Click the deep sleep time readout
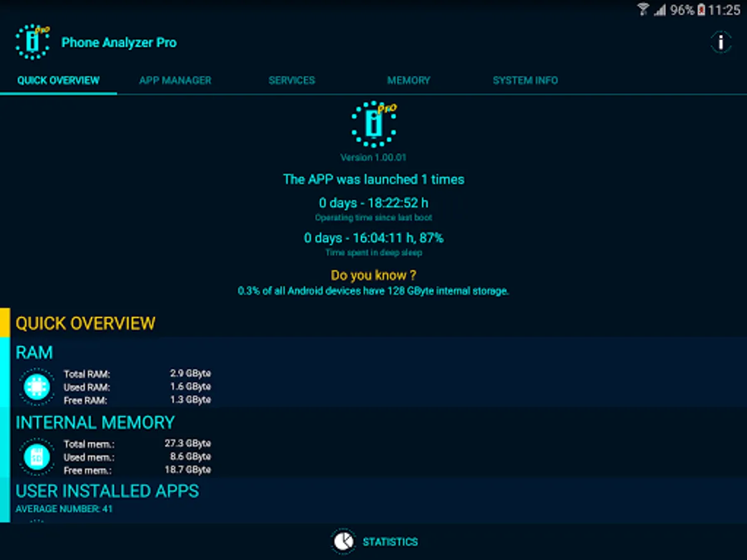Image resolution: width=747 pixels, height=560 pixels. [374, 238]
